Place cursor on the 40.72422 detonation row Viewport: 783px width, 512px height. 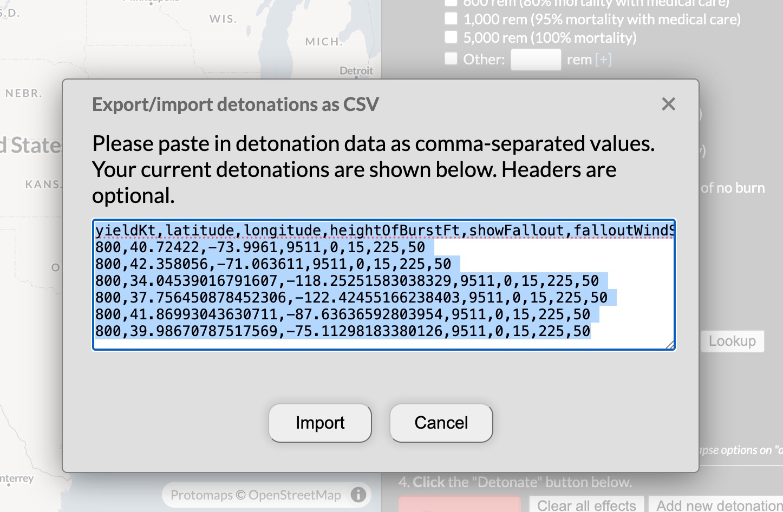[260, 248]
